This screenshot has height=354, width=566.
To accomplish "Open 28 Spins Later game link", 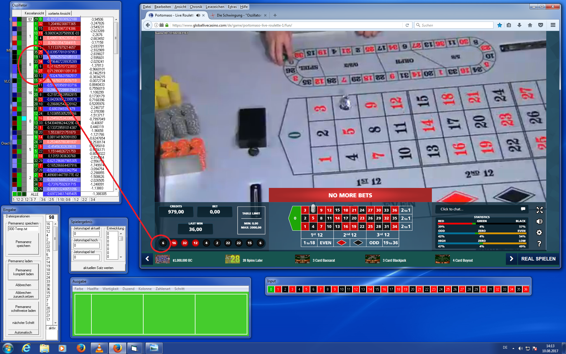I will click(244, 259).
